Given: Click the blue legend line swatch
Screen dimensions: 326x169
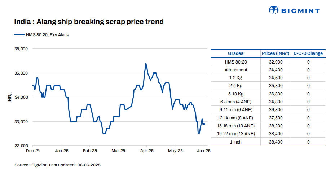Looking at the screenshot, I should [19, 35].
